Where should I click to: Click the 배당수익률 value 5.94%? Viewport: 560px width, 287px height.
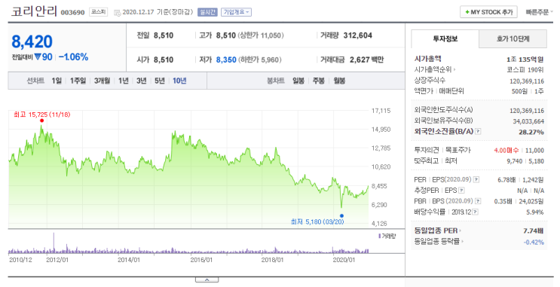click(x=535, y=212)
